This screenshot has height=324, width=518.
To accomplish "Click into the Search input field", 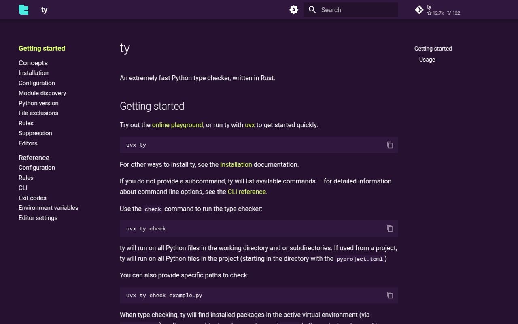I will 356,10.
